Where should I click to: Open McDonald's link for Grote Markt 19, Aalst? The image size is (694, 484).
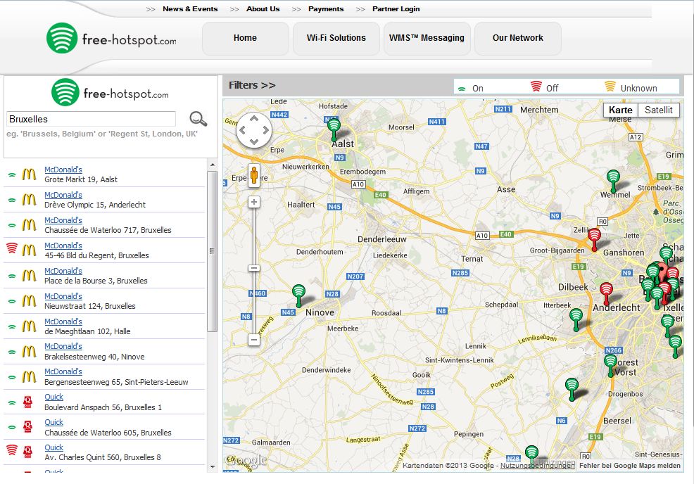tap(63, 170)
